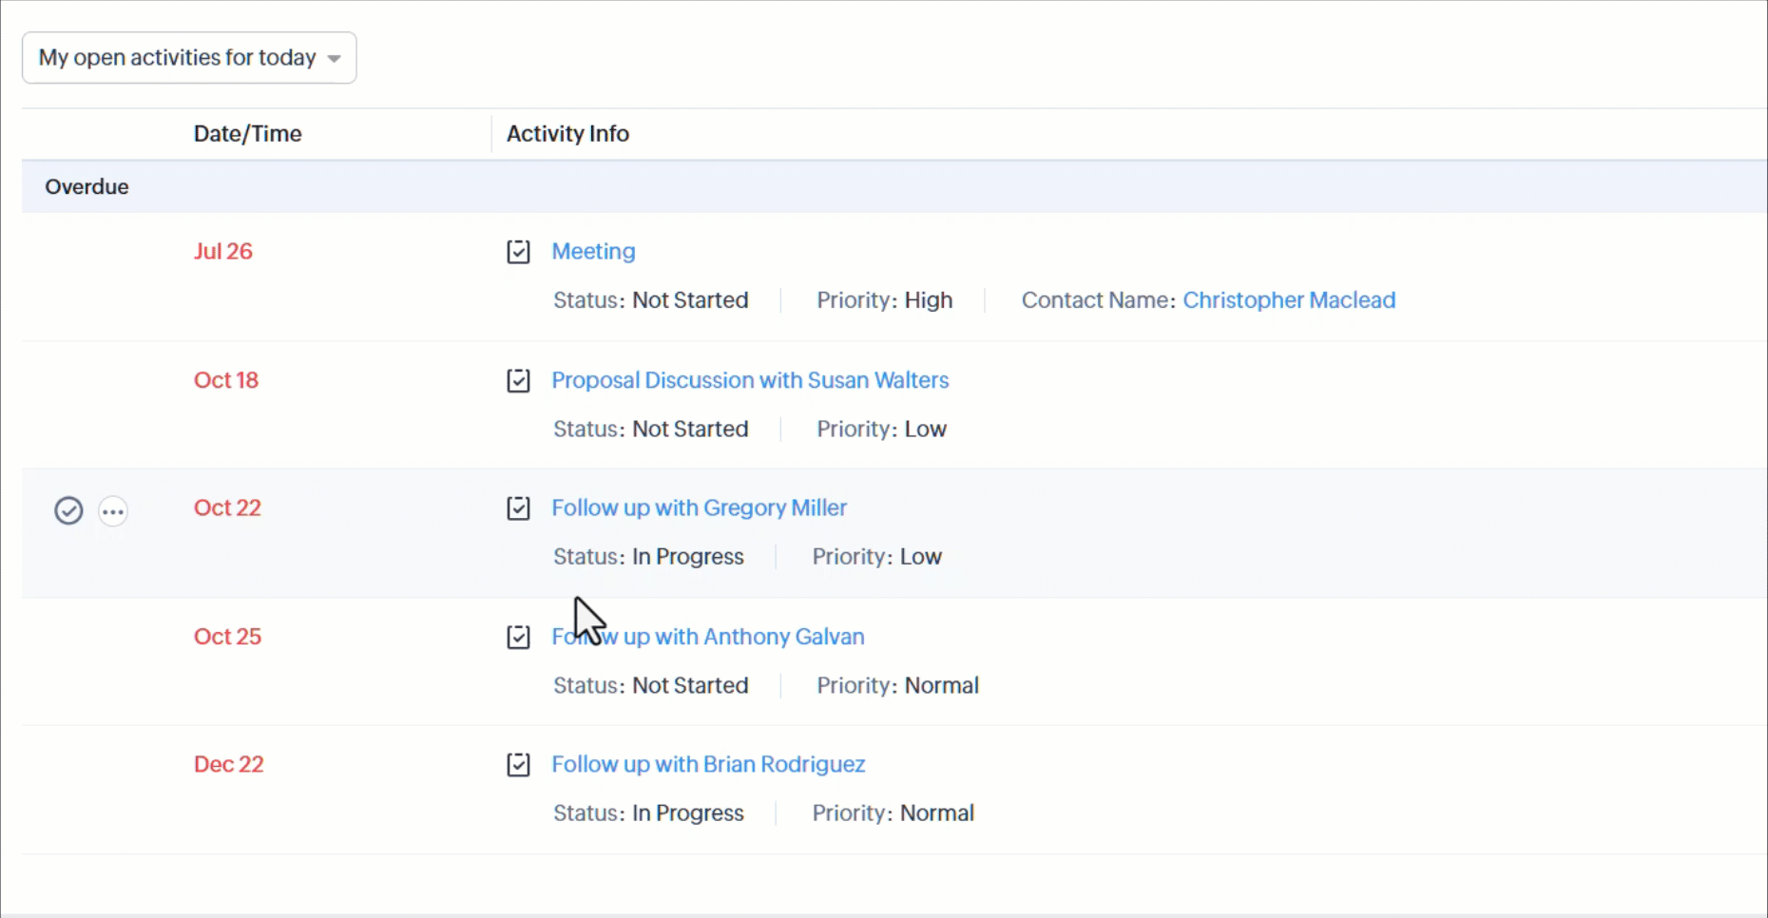Viewport: 1768px width, 918px height.
Task: Click the Activity Info column header
Action: (567, 134)
